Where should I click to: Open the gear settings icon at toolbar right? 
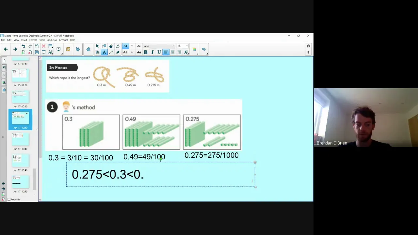point(308,46)
